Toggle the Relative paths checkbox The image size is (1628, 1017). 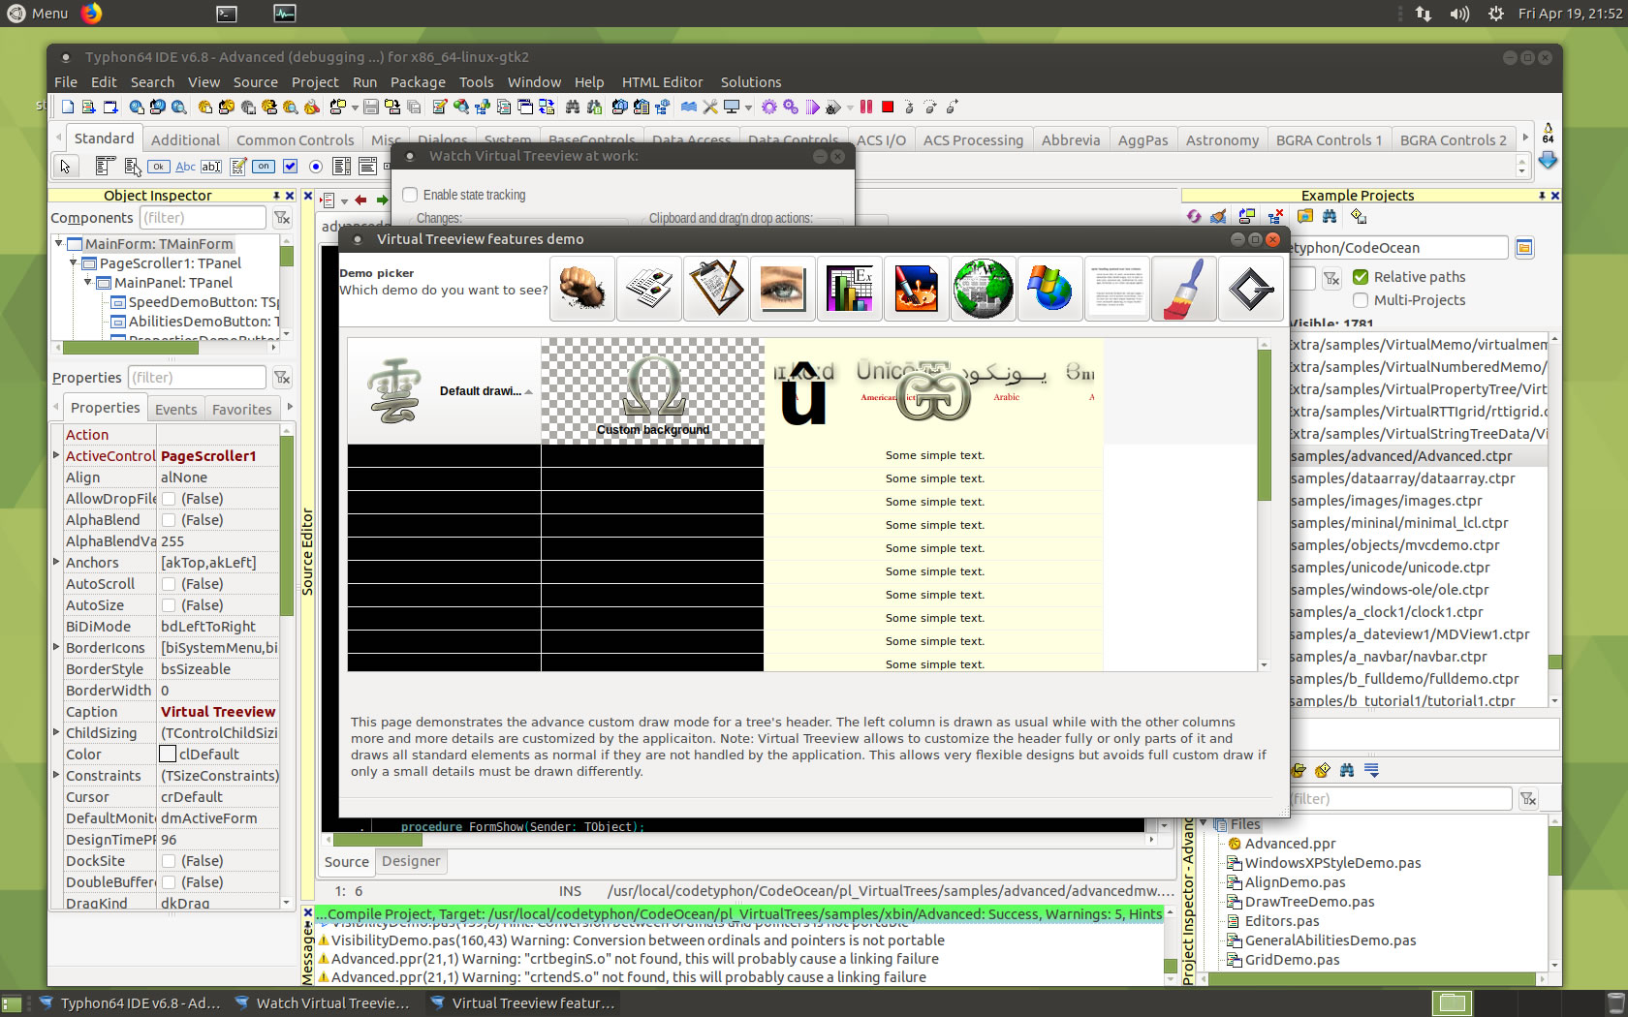click(1361, 277)
